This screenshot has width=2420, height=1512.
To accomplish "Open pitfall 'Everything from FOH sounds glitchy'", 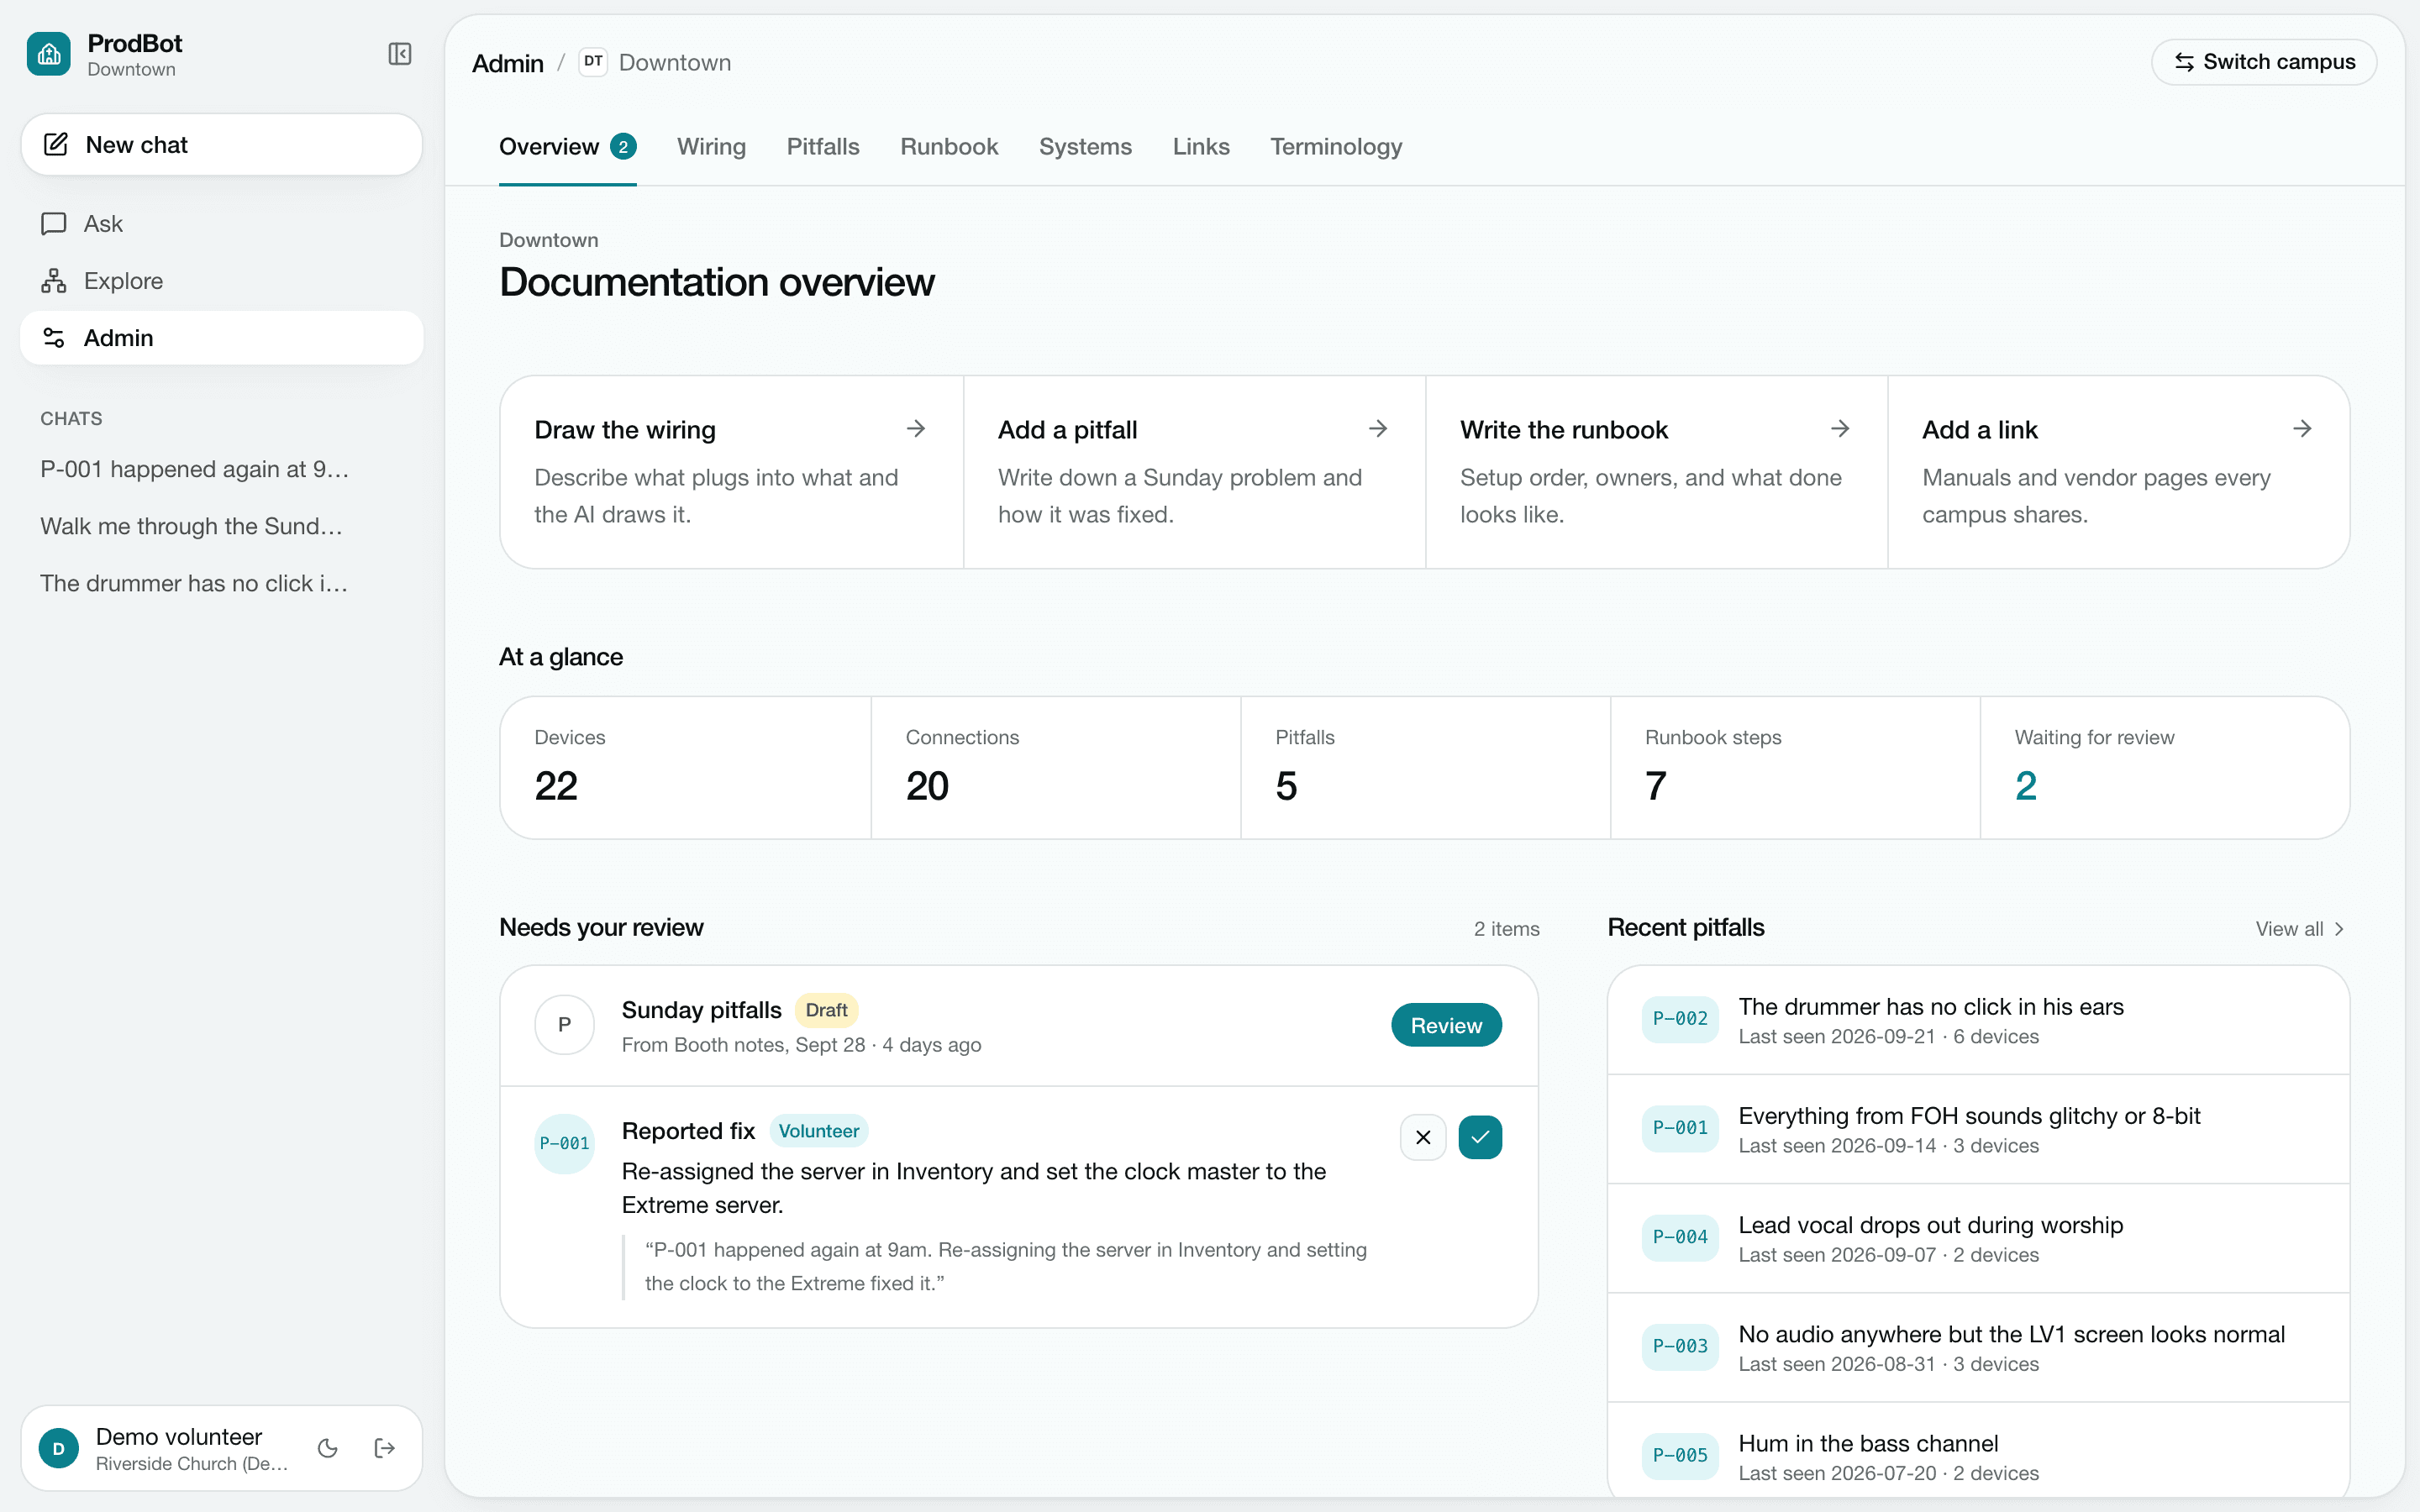I will tap(1978, 1129).
